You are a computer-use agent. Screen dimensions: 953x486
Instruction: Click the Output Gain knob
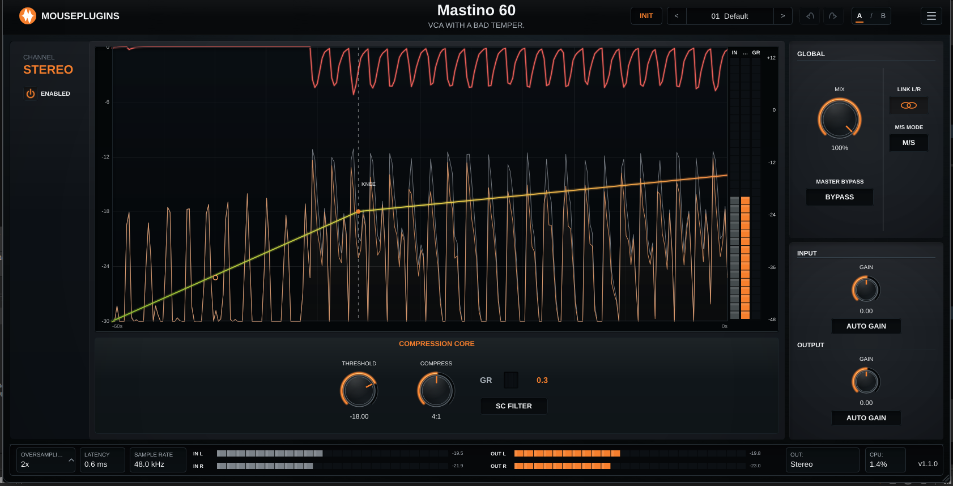866,381
